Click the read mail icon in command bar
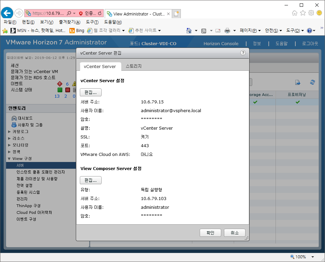This screenshot has height=262, width=325. coord(218,31)
